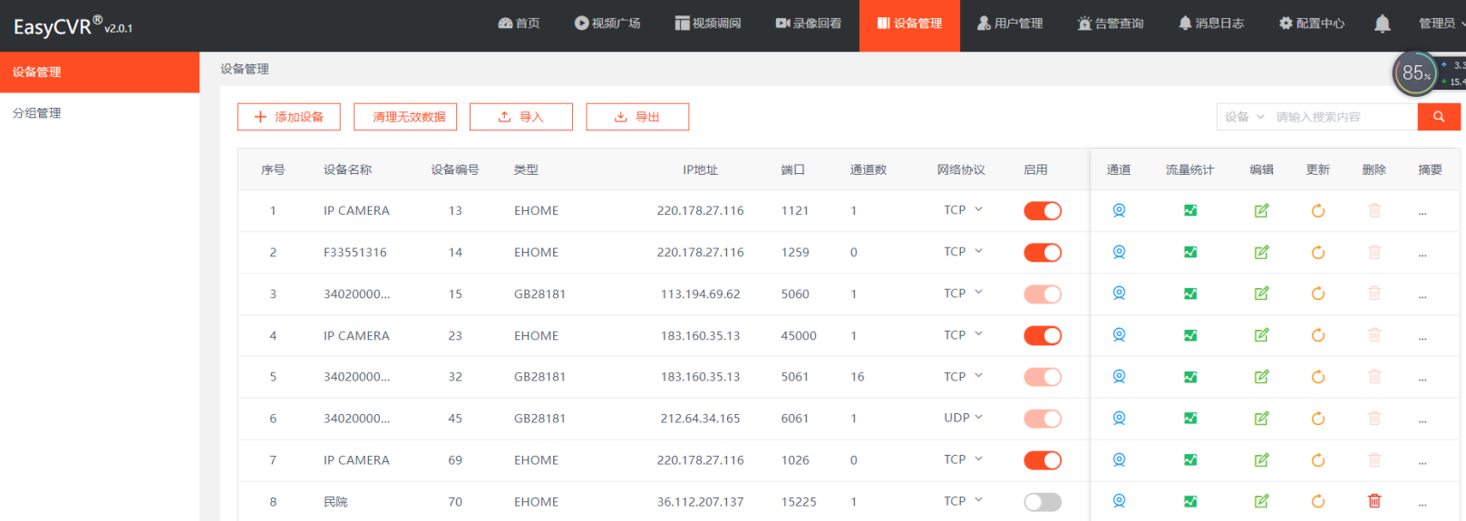Disable device number 69 enable switch

pos(1043,460)
